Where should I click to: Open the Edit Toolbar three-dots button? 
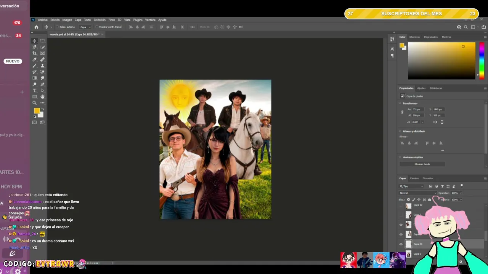point(42,103)
